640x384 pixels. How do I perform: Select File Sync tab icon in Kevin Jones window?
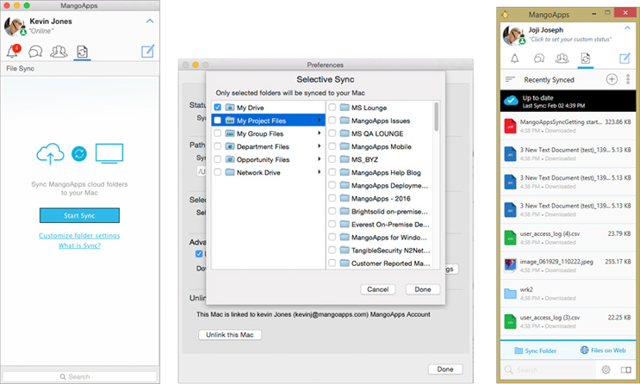[82, 52]
